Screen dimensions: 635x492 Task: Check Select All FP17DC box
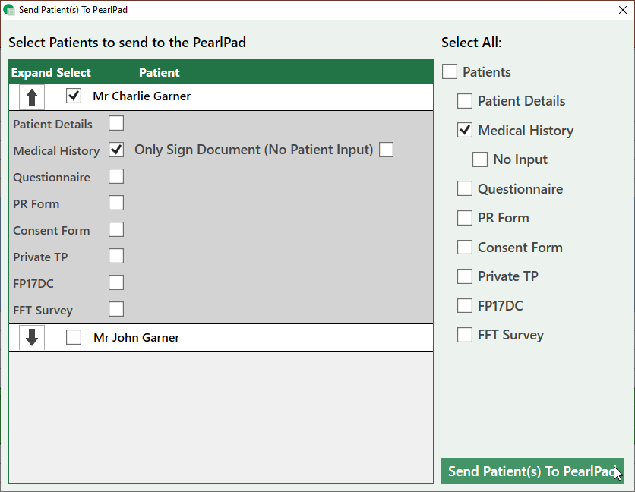coord(465,306)
